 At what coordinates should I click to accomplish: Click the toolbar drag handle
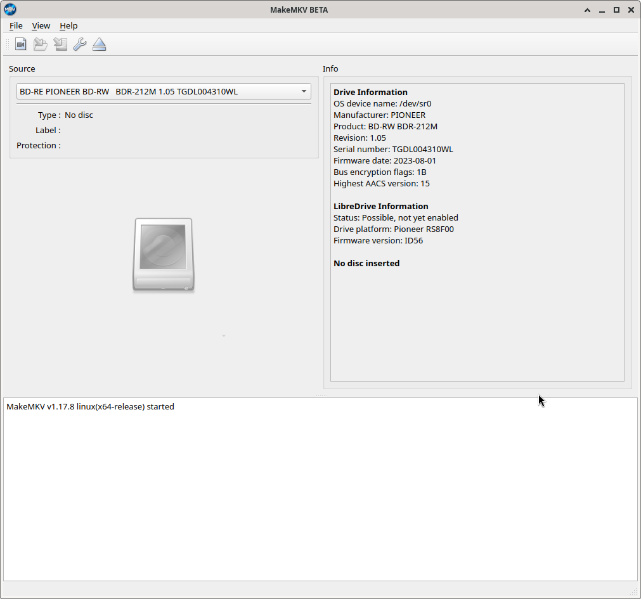click(x=8, y=44)
